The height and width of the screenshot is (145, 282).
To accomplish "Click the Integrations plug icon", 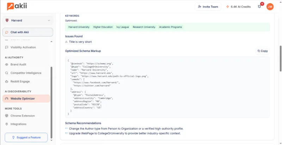I will (x=7, y=124).
